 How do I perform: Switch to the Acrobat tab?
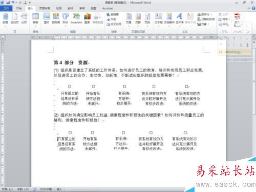(x=108, y=8)
